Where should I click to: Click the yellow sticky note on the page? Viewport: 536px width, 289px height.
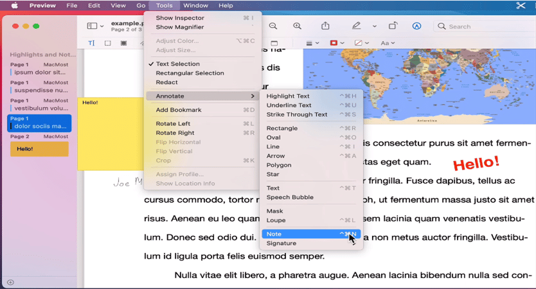[111, 134]
